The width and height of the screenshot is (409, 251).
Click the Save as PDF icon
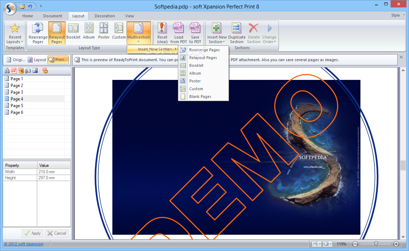(x=14, y=71)
